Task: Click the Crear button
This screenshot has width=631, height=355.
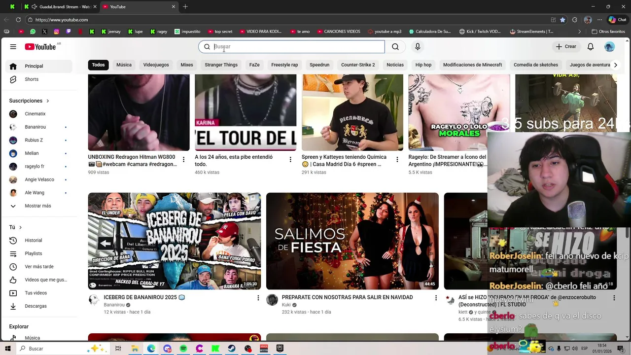Action: [x=566, y=46]
